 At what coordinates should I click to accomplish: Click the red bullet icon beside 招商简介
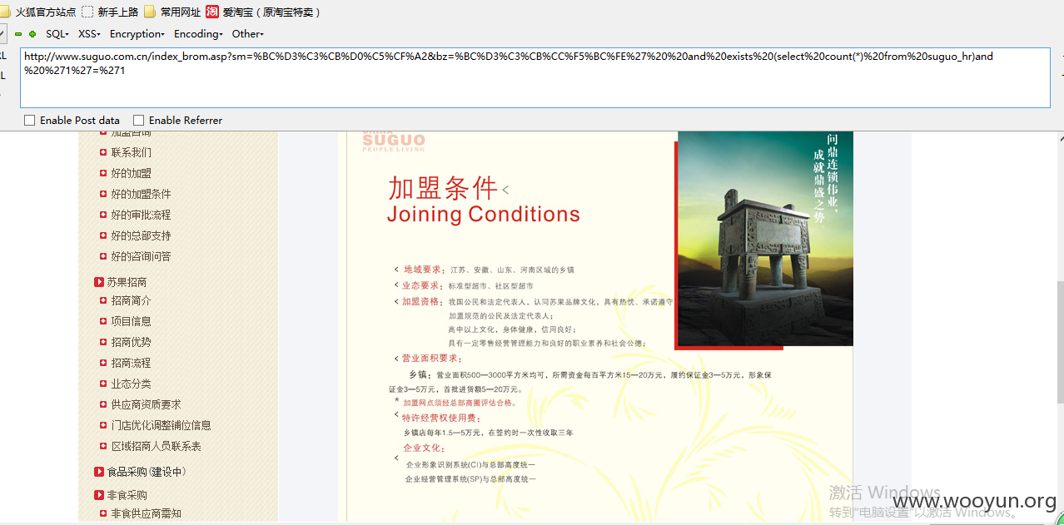(x=103, y=300)
